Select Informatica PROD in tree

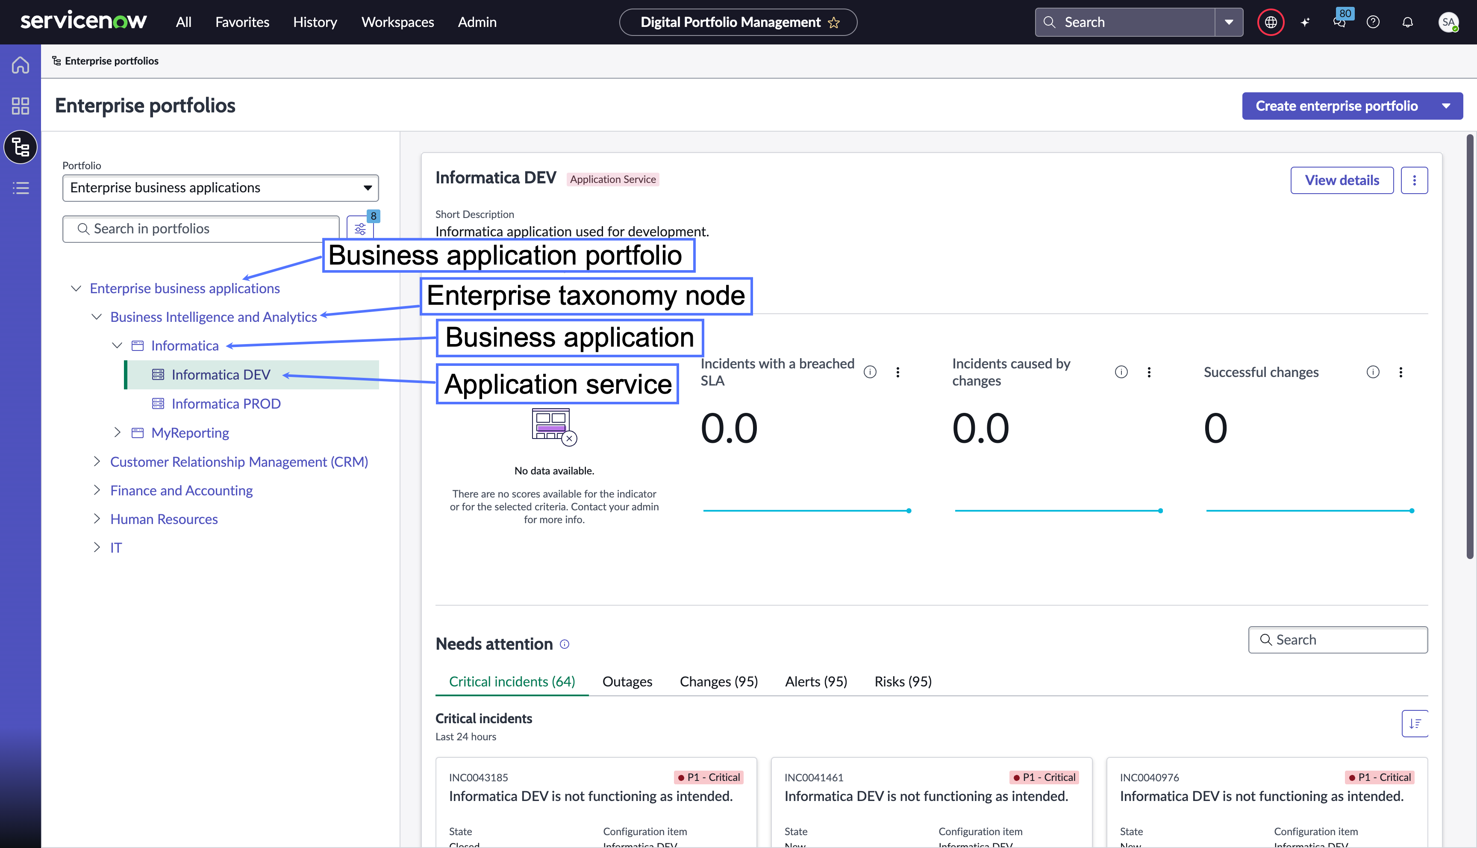click(226, 403)
